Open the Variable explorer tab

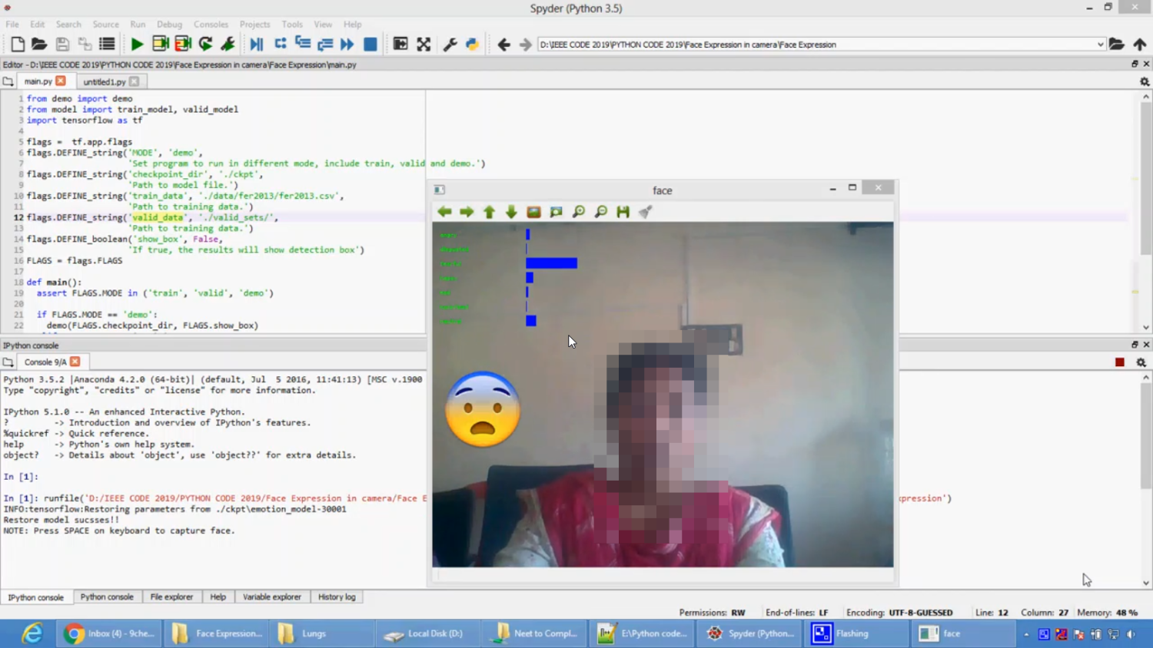pos(272,597)
